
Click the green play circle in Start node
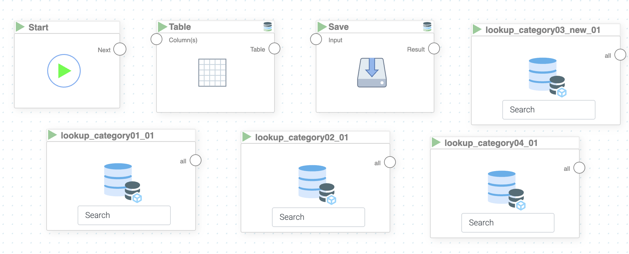pyautogui.click(x=64, y=71)
